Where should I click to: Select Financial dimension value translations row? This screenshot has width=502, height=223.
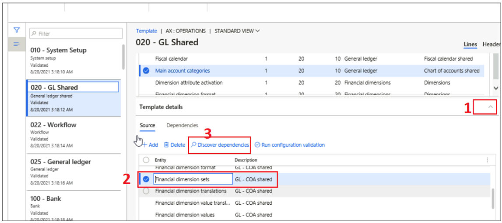315,203
